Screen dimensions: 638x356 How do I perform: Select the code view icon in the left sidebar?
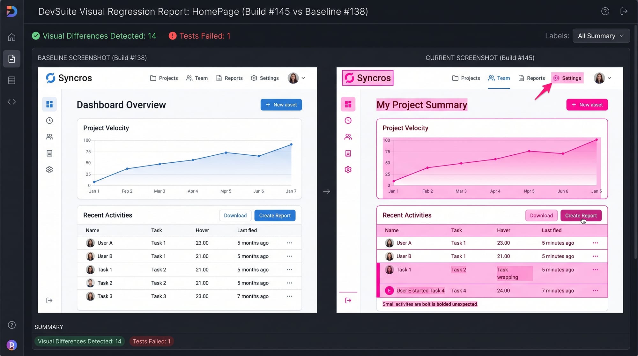11,101
